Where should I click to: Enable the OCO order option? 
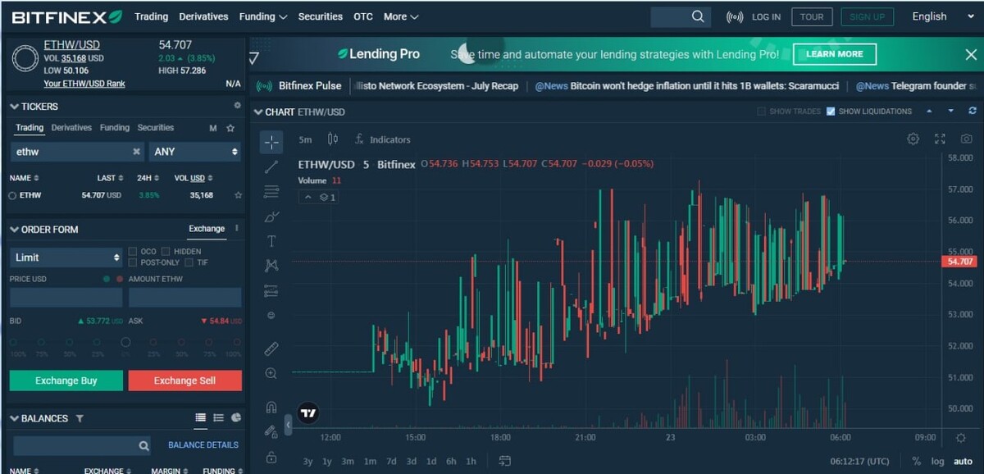(x=131, y=251)
